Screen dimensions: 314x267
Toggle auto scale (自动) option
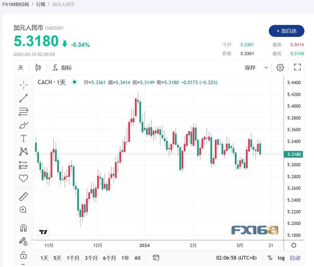coord(295,258)
